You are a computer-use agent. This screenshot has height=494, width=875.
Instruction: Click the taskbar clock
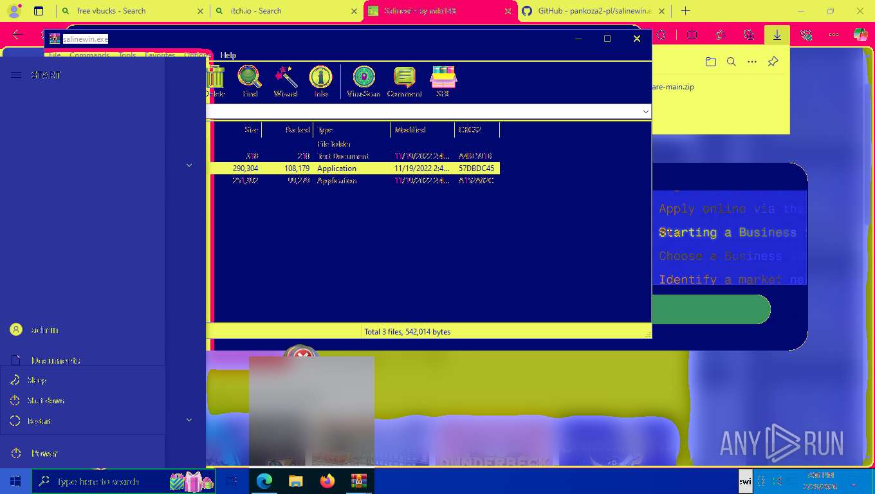coord(820,480)
